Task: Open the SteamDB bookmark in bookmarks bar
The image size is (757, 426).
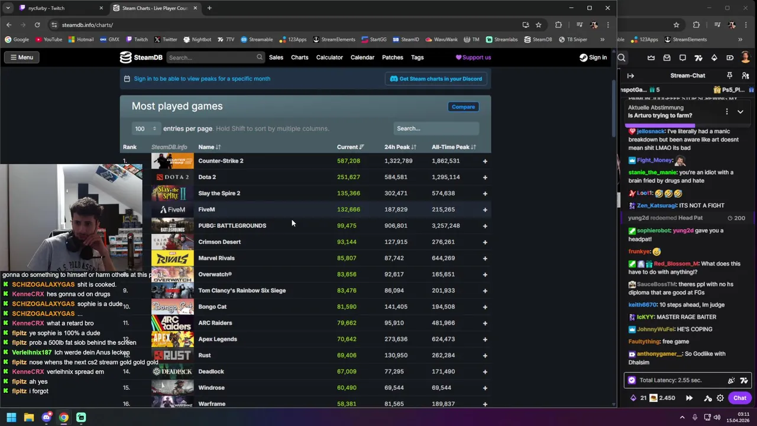Action: [x=538, y=40]
